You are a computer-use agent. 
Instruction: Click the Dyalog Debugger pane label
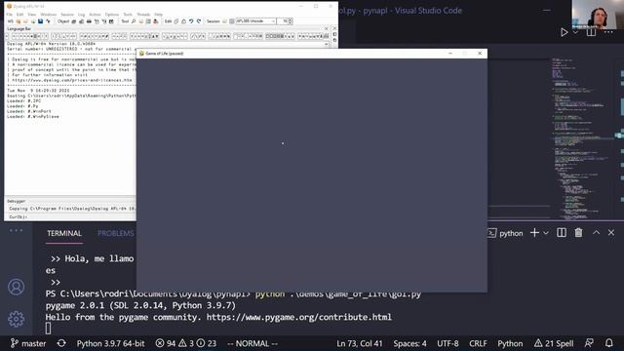(16, 201)
